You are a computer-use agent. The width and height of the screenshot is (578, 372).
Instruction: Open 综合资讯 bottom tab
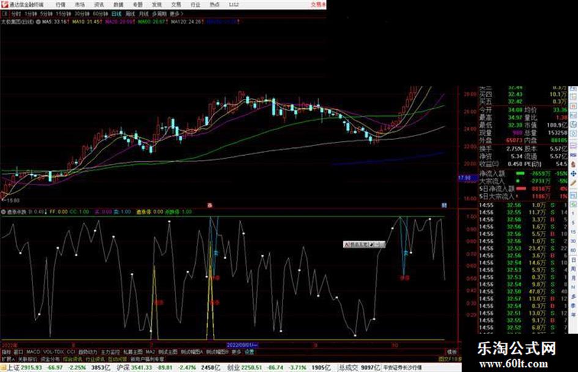click(x=73, y=359)
